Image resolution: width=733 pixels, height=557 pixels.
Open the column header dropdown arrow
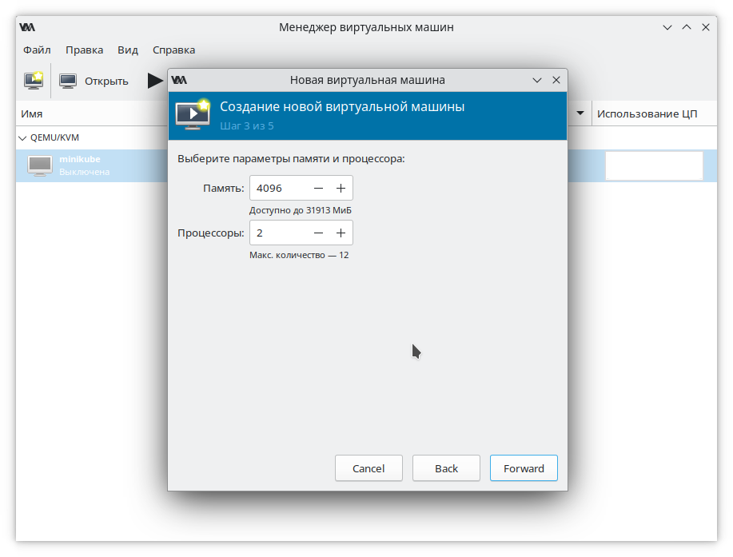[580, 114]
